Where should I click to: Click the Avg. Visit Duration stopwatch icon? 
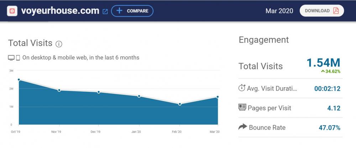coord(242,88)
